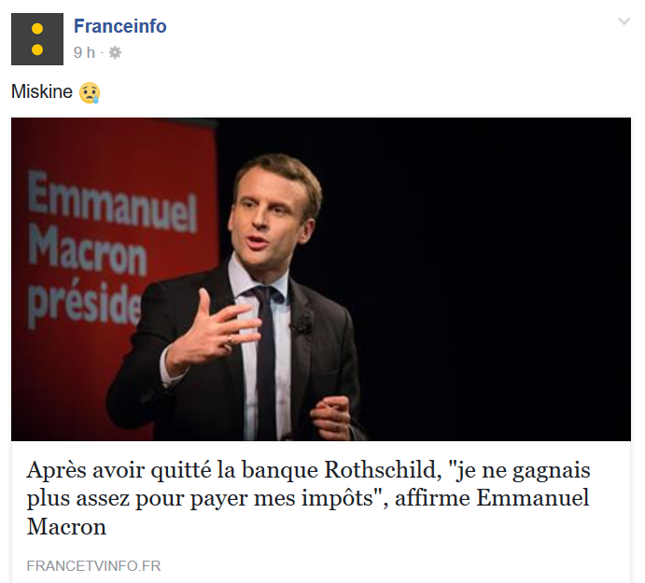Open the Franceinfo page name link
645x583 pixels.
pyautogui.click(x=120, y=26)
